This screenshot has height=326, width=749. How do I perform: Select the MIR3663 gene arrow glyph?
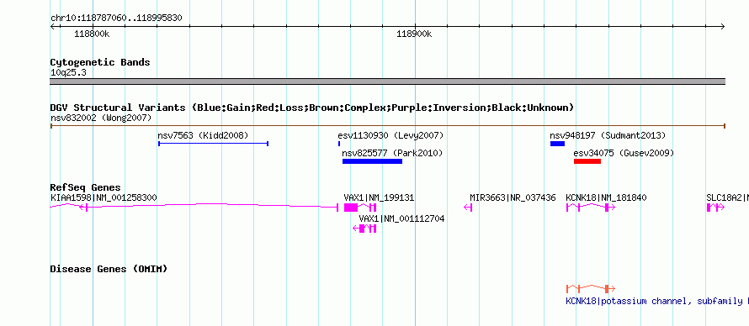[468, 208]
